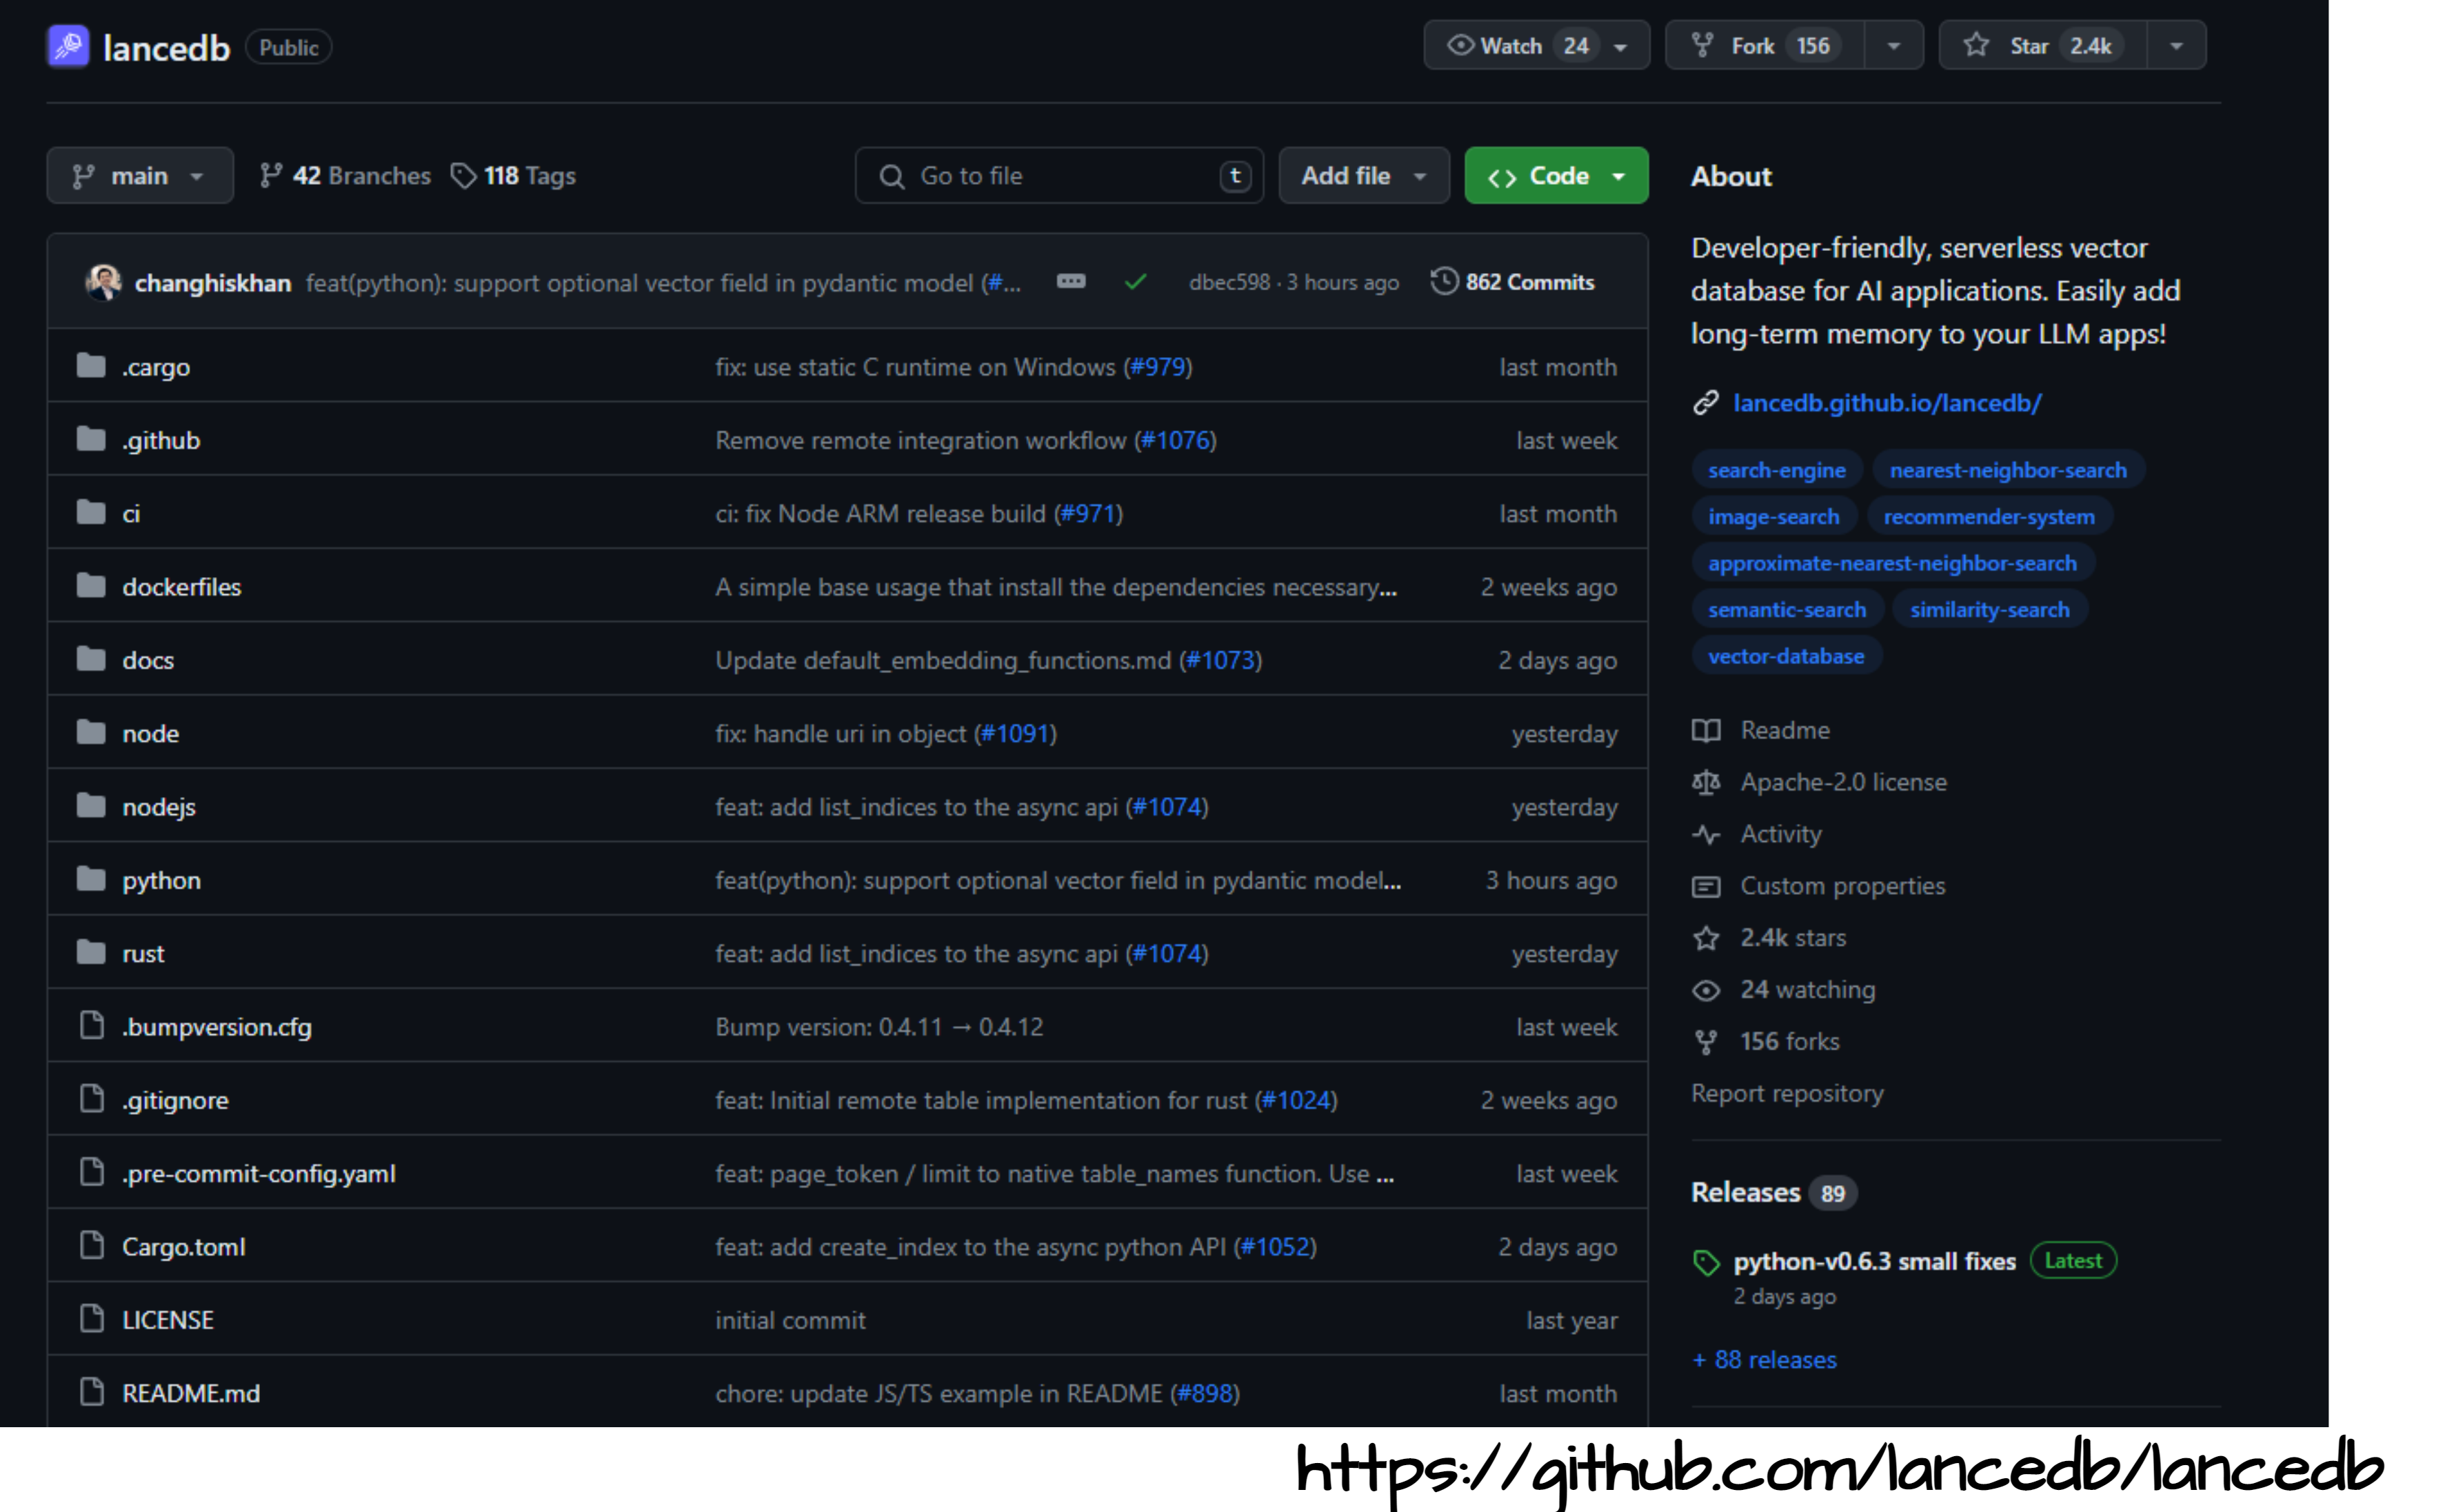Click the .cargo folder icon

(91, 366)
